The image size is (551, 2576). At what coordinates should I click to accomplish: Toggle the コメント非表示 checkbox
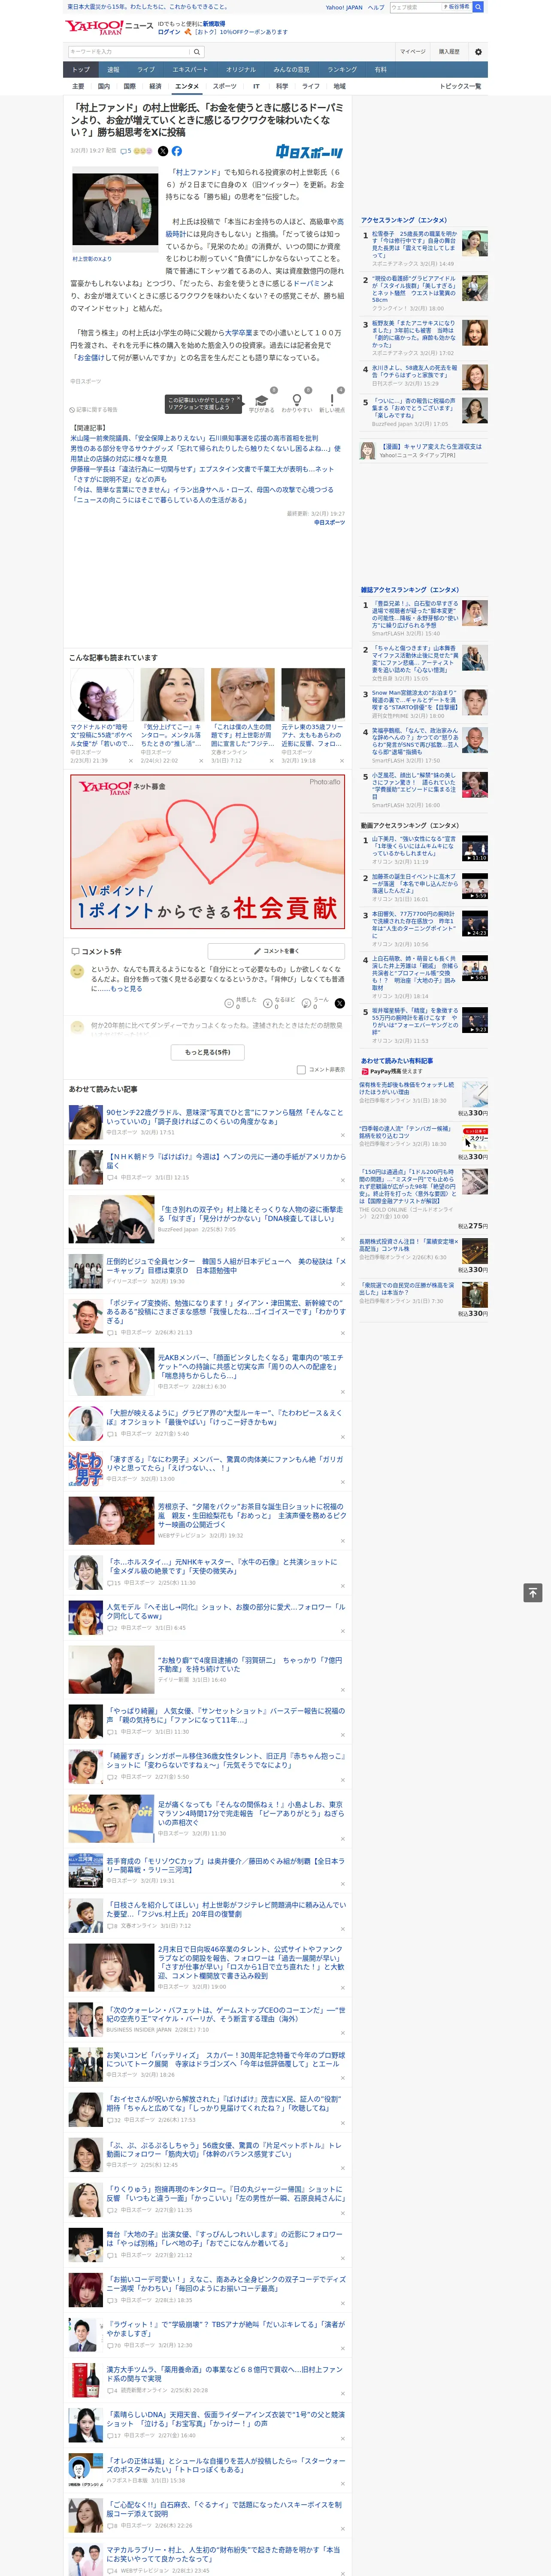(301, 1070)
